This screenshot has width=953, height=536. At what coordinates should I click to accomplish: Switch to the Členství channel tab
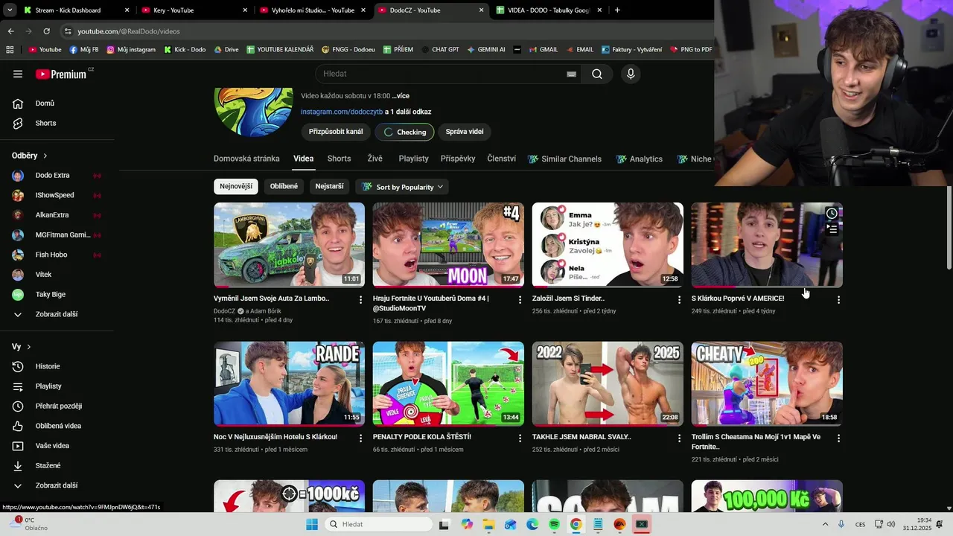tap(502, 159)
